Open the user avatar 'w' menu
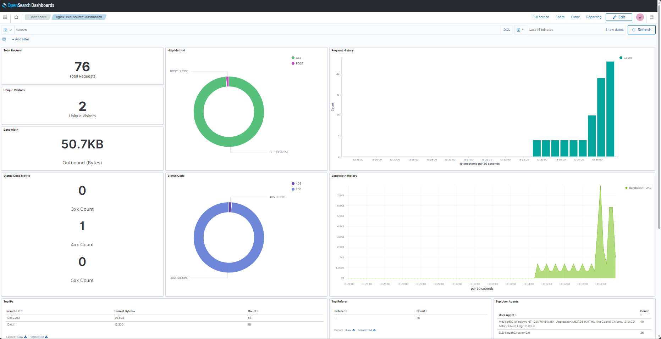The image size is (661, 339). click(x=640, y=17)
